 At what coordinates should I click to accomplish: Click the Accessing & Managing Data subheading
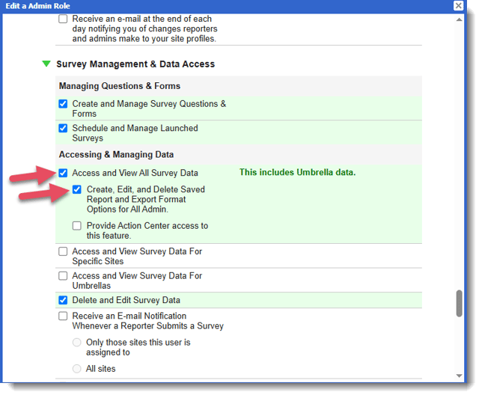point(116,155)
